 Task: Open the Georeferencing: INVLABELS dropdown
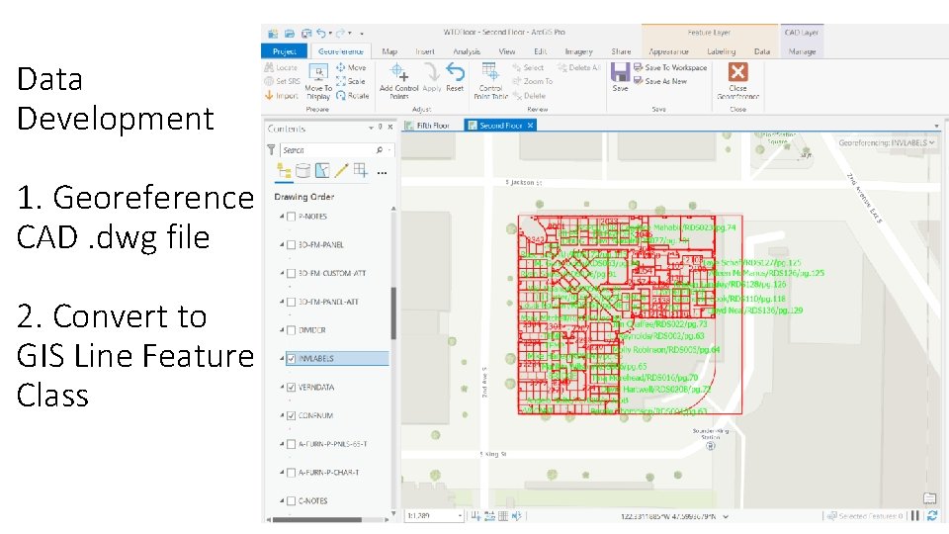tap(887, 142)
